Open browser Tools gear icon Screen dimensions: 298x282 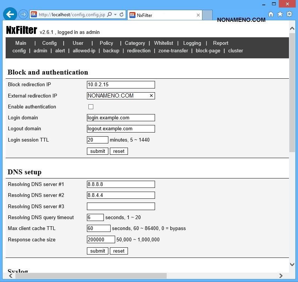[x=289, y=14]
